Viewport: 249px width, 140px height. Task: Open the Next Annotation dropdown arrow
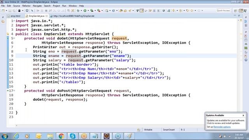tap(177, 10)
